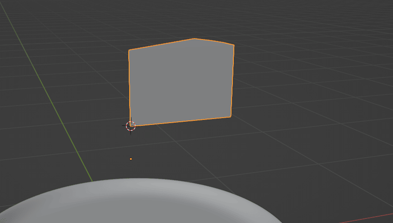Click the red-white 3D cursor crosshair
This screenshot has width=393, height=223.
[131, 126]
